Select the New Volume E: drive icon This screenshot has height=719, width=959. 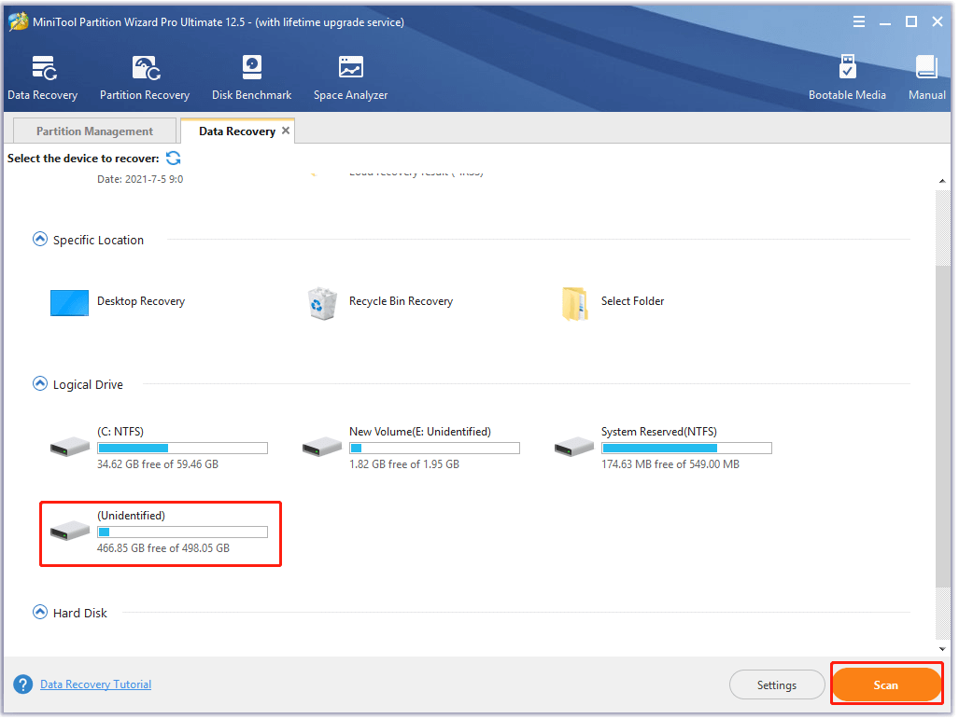coord(322,447)
